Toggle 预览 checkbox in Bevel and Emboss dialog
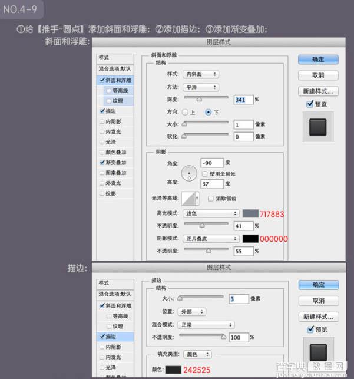This screenshot has width=354, height=379. pos(310,104)
